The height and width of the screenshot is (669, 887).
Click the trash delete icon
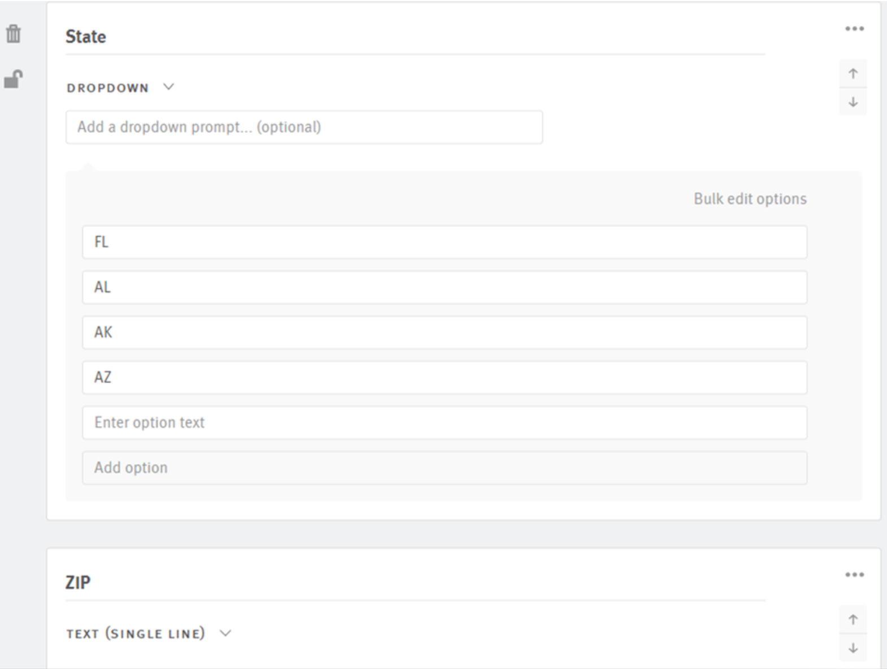coord(14,34)
